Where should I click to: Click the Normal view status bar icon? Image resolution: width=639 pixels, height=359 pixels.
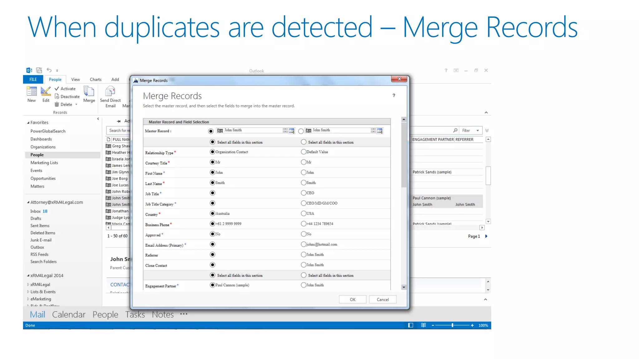(x=411, y=325)
